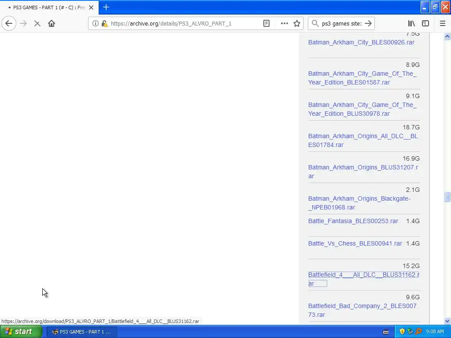451x338 pixels.
Task: Show the sidebars panel
Action: [425, 24]
